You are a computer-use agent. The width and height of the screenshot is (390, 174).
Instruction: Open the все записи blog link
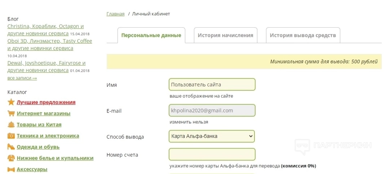coord(22,78)
